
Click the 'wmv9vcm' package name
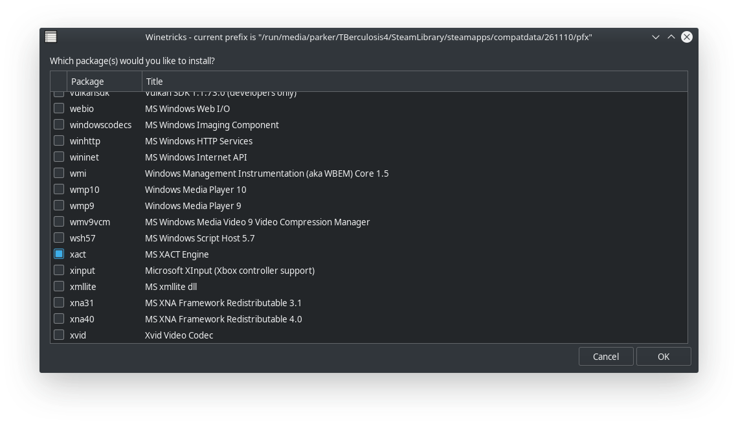90,222
